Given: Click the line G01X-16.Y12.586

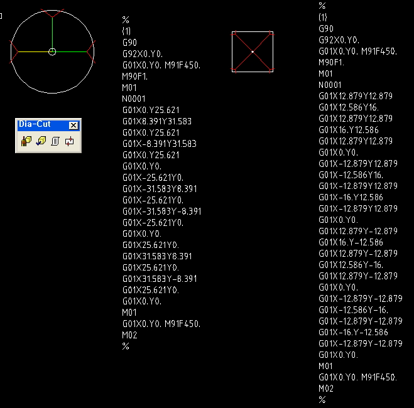Looking at the screenshot, I should point(351,197).
